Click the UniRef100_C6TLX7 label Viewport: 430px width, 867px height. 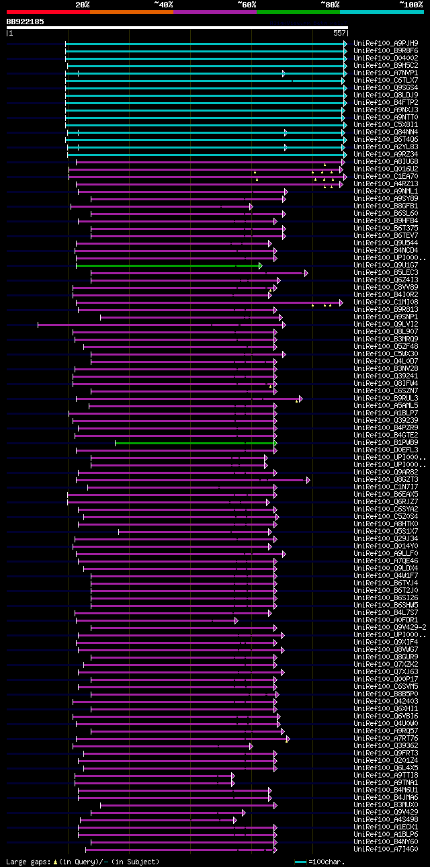pyautogui.click(x=386, y=81)
